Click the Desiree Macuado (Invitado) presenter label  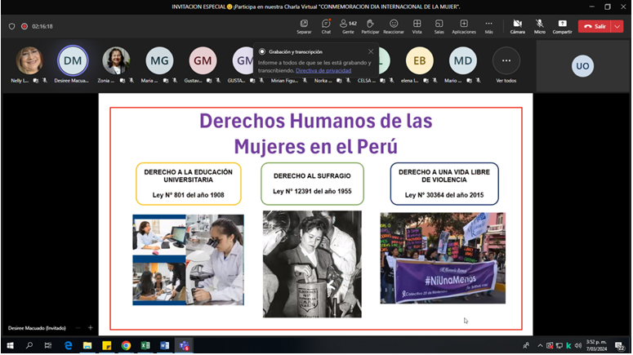pos(37,328)
